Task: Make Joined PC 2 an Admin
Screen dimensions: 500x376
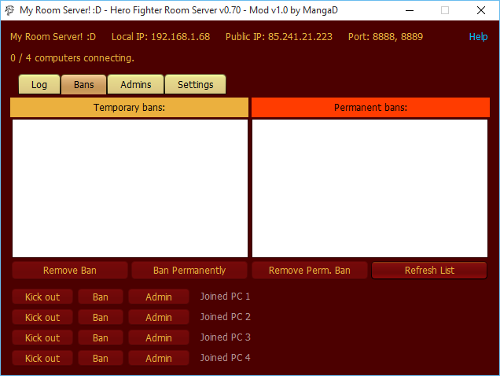Action: pyautogui.click(x=159, y=317)
